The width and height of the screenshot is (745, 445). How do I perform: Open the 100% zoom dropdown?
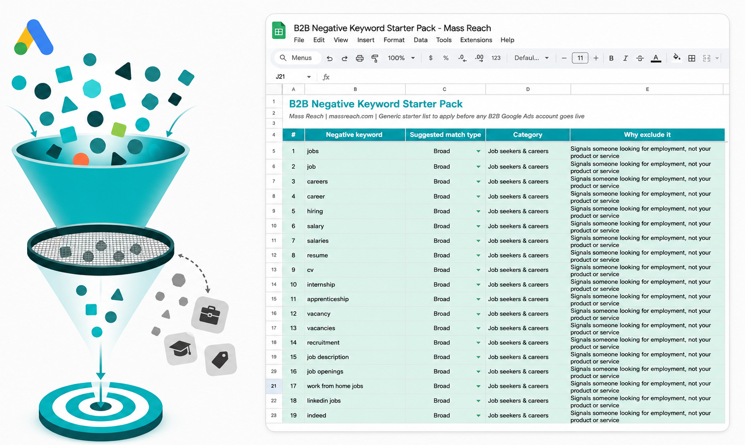pyautogui.click(x=401, y=58)
